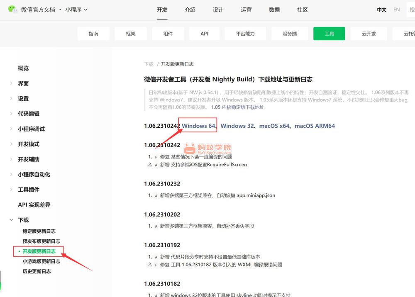Select the 社区 top navigation tab

coord(302,10)
